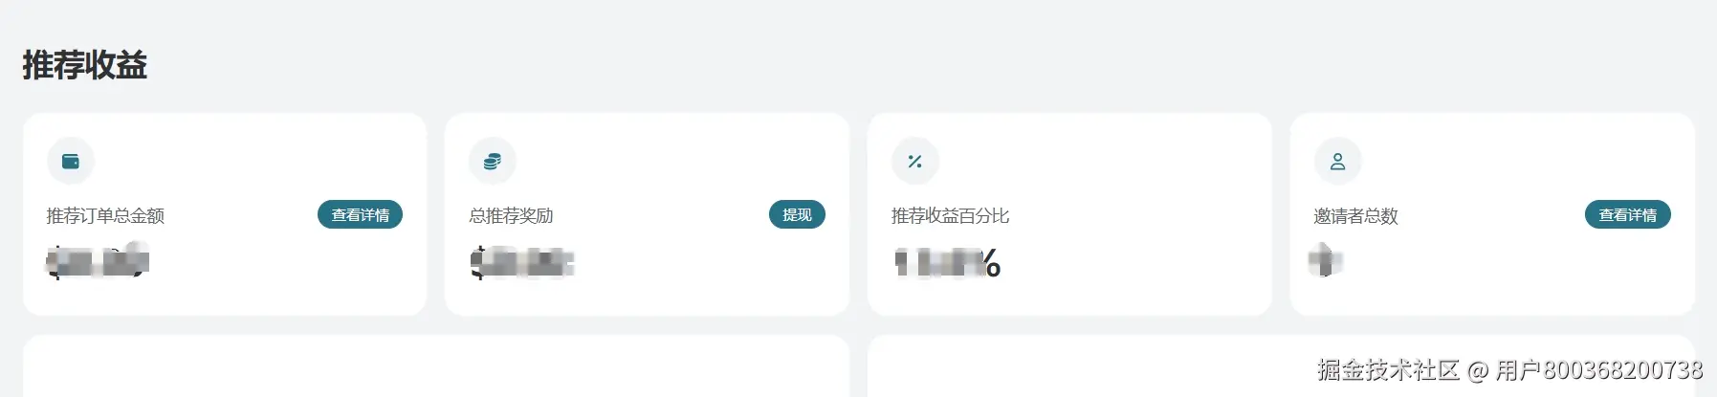Click the 推荐收益 page heading
This screenshot has width=1717, height=397.
[x=85, y=65]
